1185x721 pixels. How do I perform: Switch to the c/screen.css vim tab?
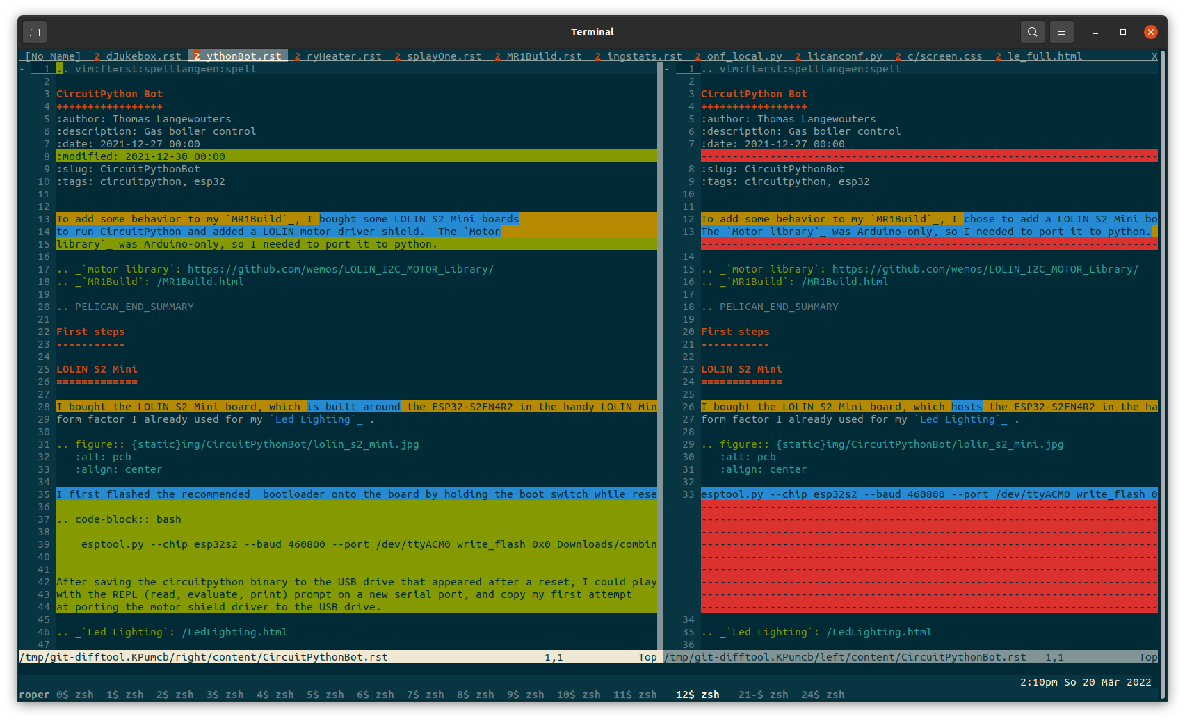(939, 56)
